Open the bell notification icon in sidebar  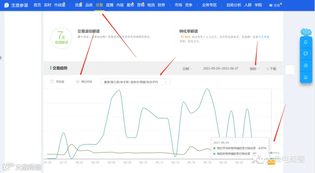tap(306, 42)
